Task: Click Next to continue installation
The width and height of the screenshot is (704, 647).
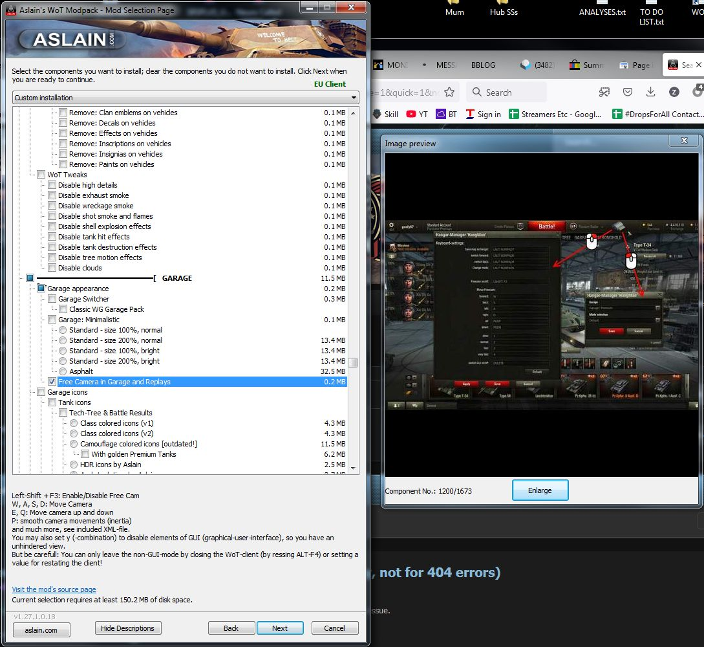Action: tap(280, 628)
